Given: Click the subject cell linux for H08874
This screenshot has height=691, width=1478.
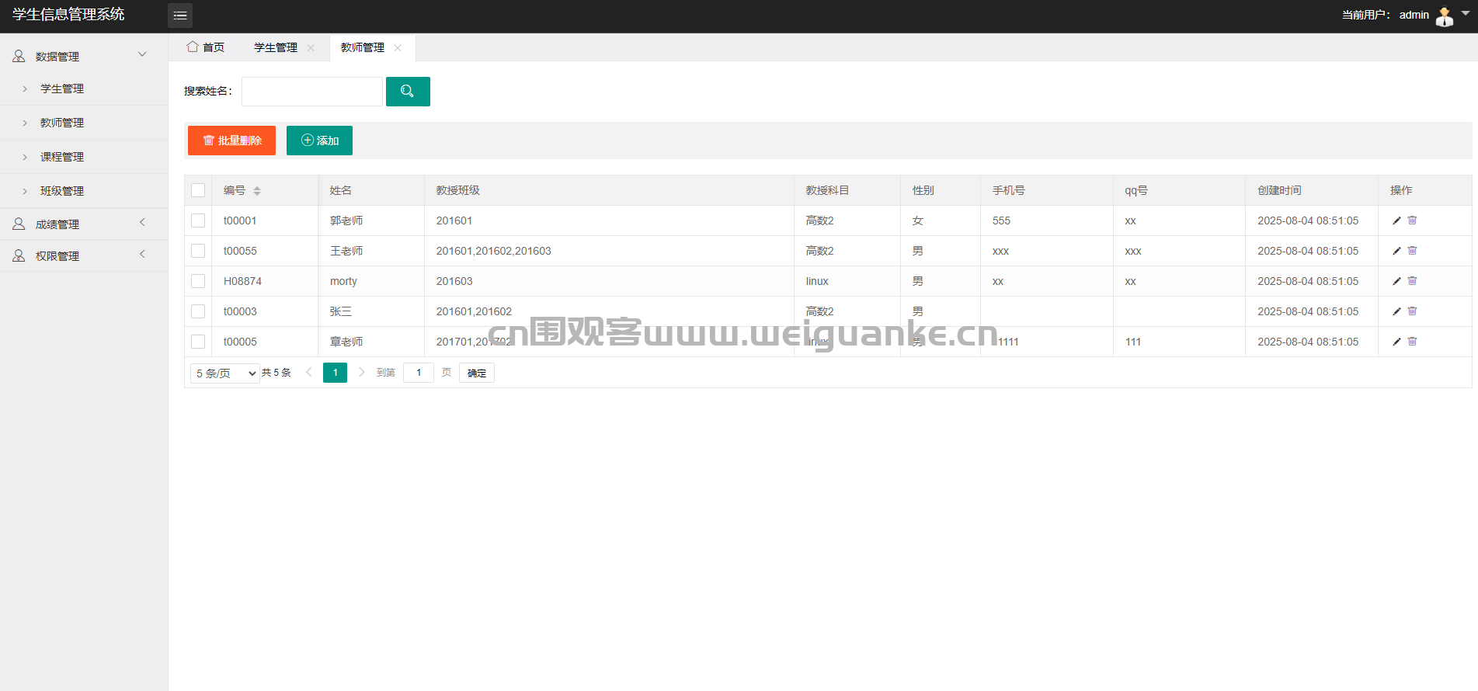Looking at the screenshot, I should pyautogui.click(x=817, y=281).
